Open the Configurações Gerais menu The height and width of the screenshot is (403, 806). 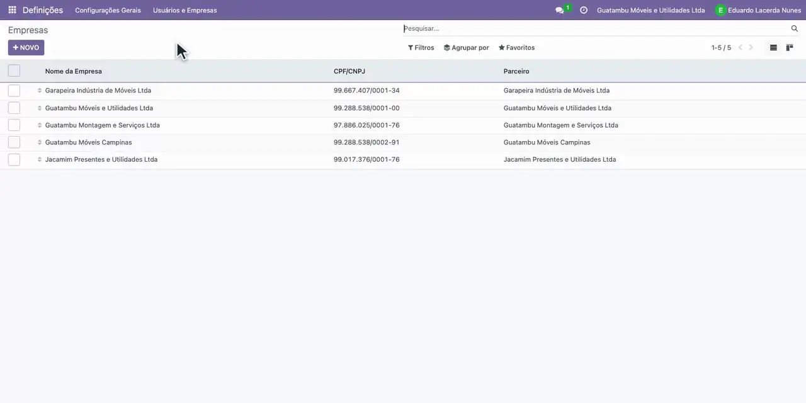point(108,10)
